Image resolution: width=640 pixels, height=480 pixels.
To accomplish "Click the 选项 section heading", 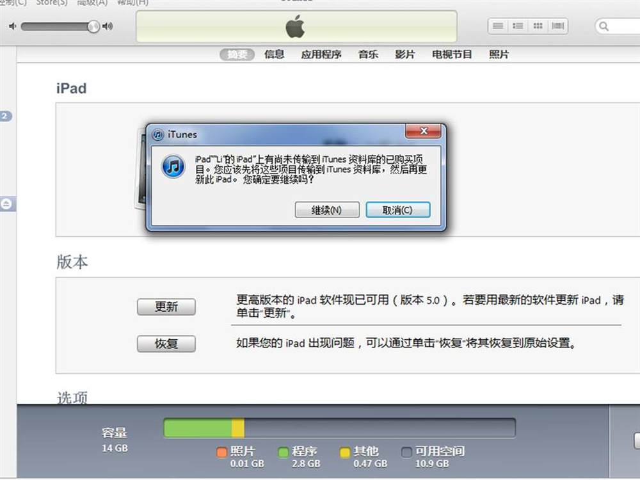I will point(72,397).
